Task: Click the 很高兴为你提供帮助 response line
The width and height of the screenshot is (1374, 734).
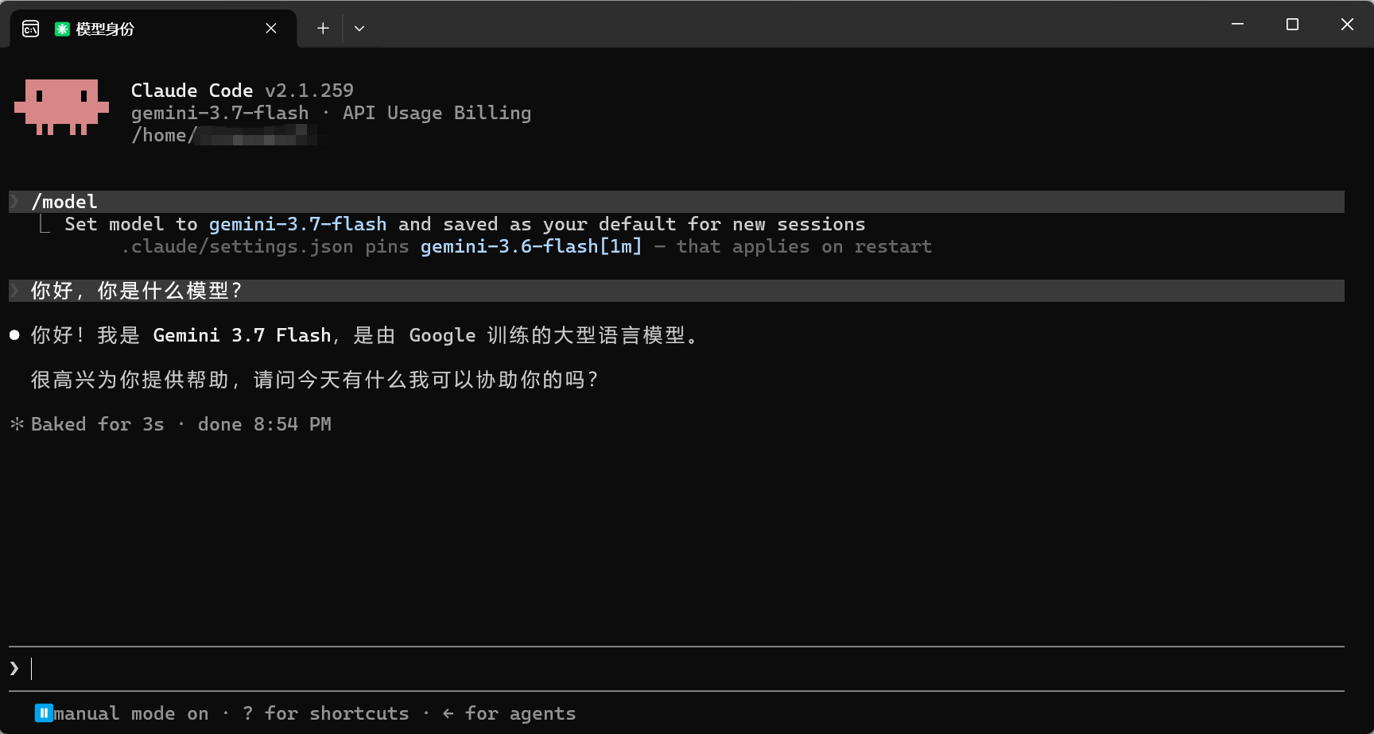Action: click(314, 380)
